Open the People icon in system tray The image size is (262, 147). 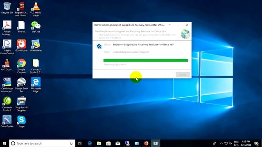pyautogui.click(x=215, y=143)
